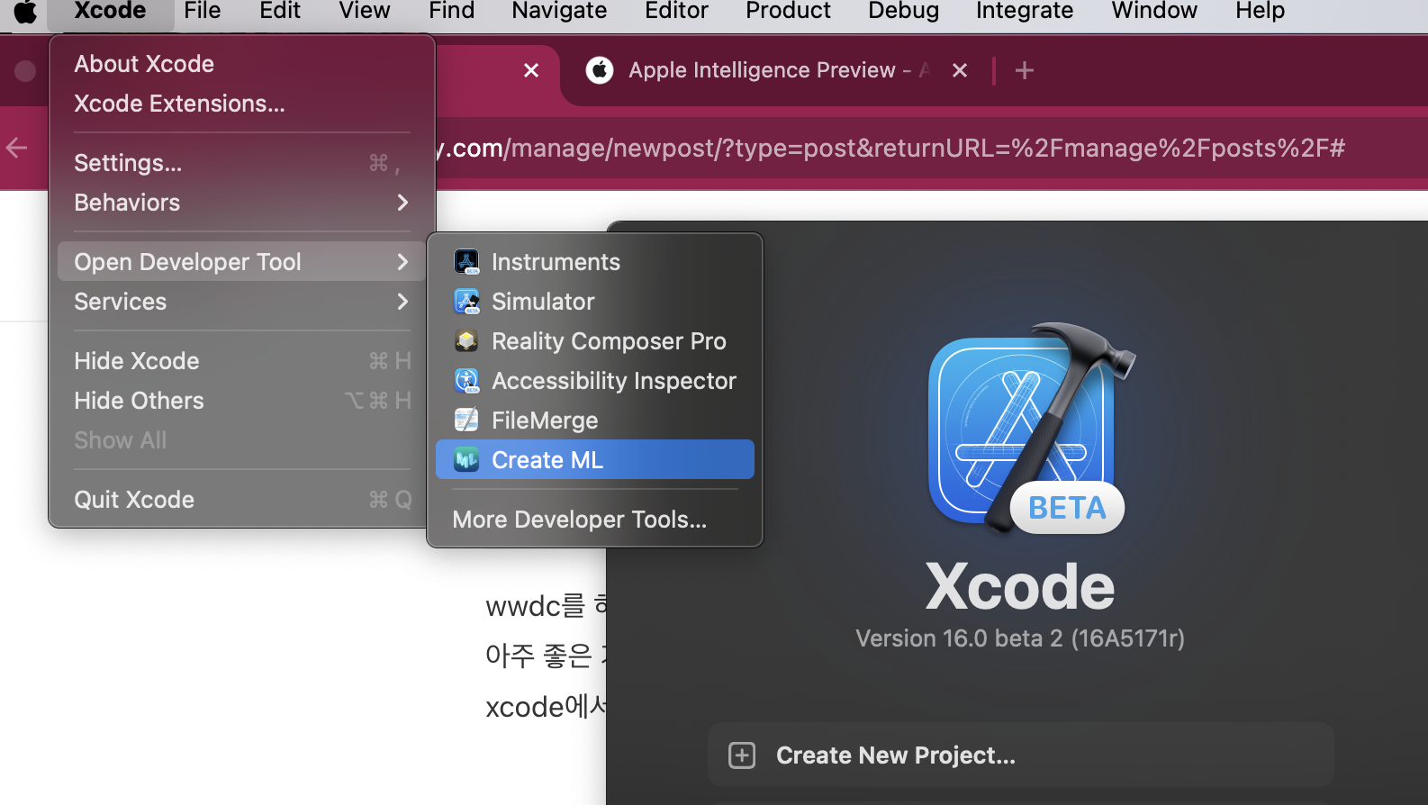Launch Reality Composer Pro

coord(595,341)
